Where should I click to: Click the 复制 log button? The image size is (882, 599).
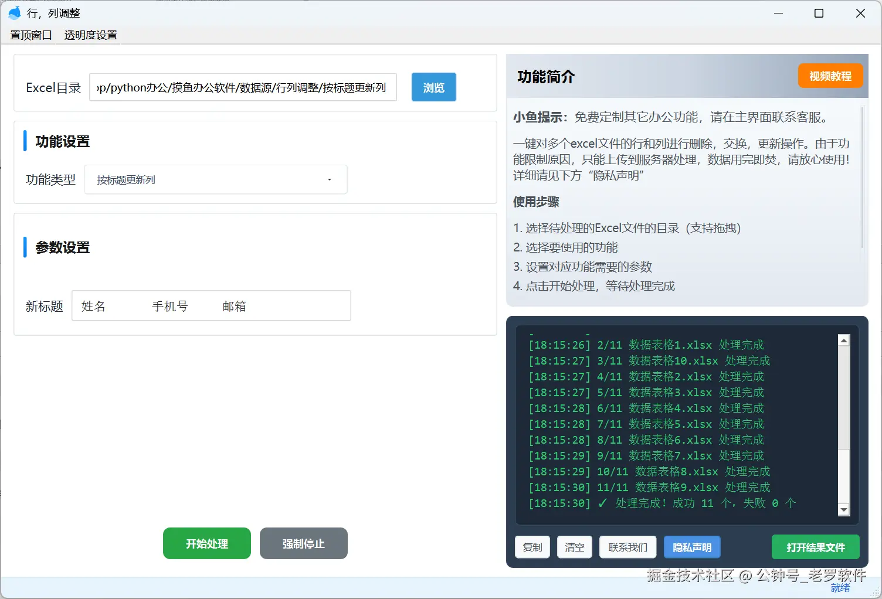pyautogui.click(x=532, y=547)
